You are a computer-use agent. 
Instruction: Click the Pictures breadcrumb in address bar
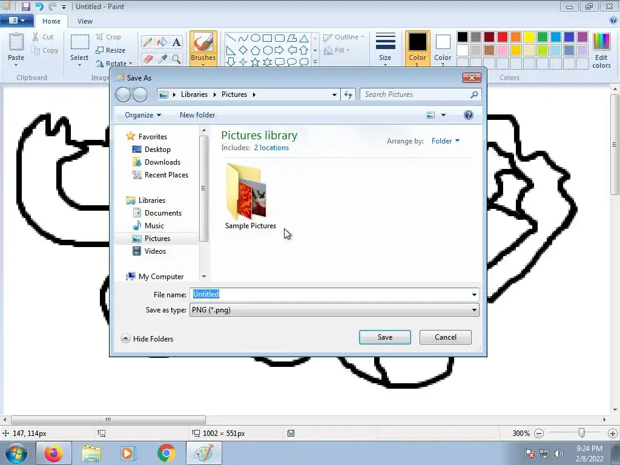[234, 94]
